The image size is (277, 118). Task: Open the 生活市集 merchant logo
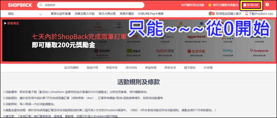196,51
